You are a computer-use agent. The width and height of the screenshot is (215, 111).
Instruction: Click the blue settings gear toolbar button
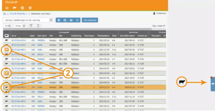pos(59,20)
